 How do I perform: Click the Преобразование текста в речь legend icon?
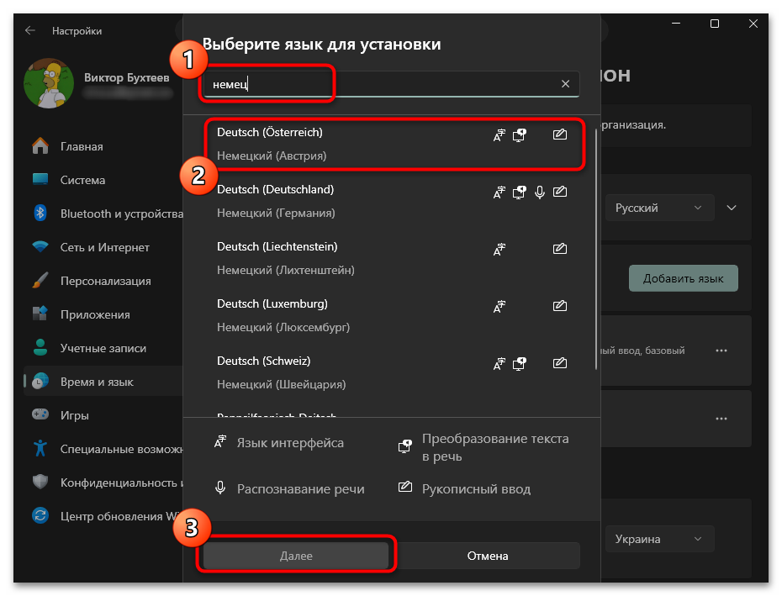coord(405,446)
